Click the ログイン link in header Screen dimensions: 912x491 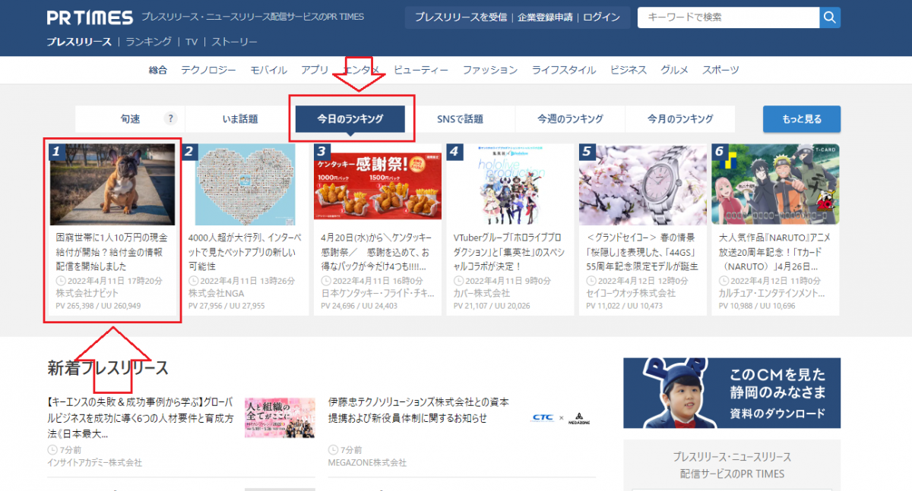[x=601, y=17]
